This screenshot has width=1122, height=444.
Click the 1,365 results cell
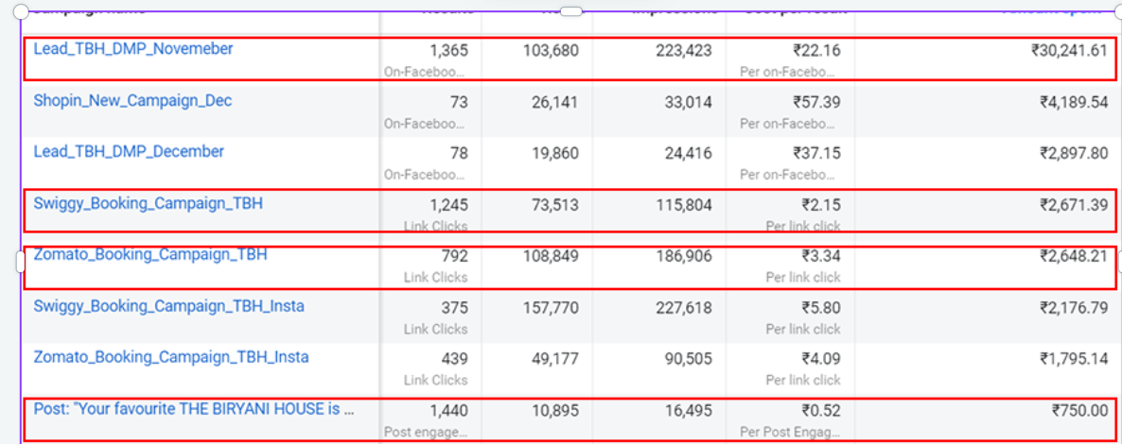(x=448, y=51)
